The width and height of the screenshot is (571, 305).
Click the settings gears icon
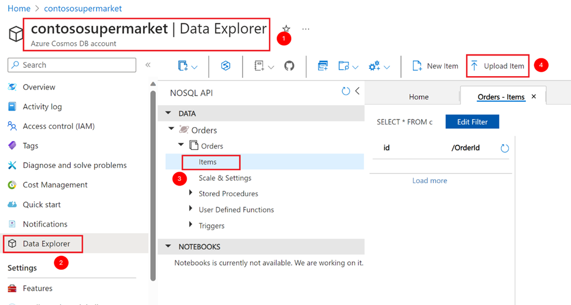[374, 66]
